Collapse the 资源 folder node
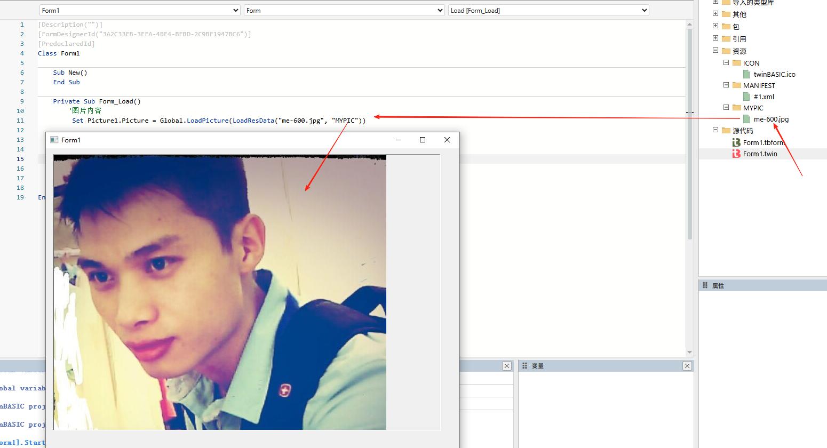 point(715,51)
